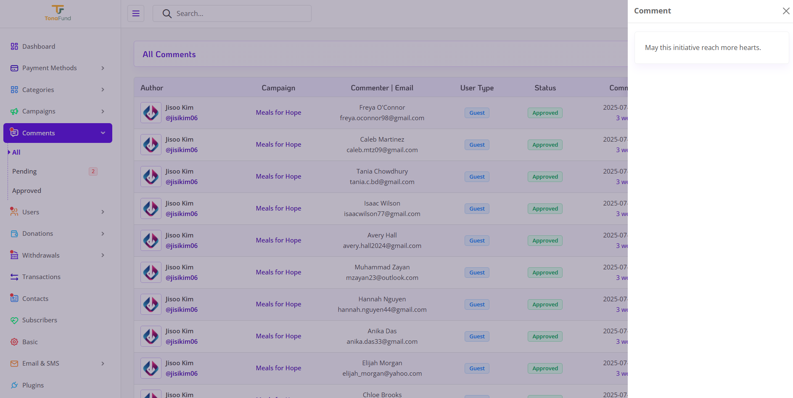
Task: Focus the Search input field
Action: click(x=232, y=13)
